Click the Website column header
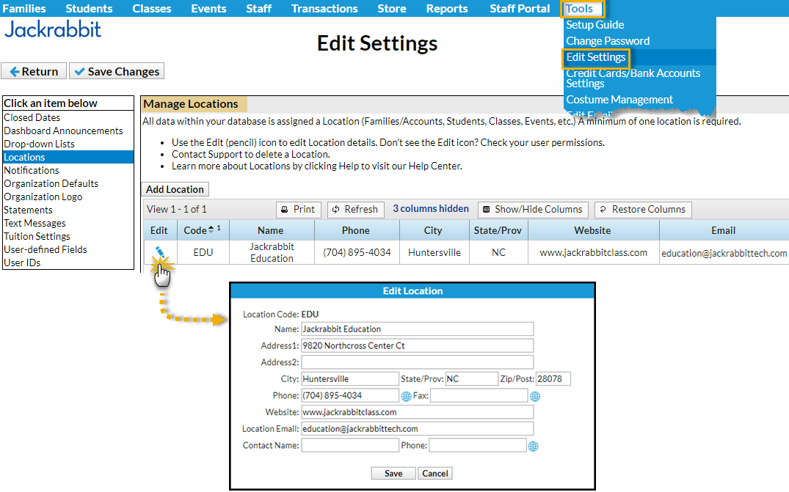 [x=593, y=230]
